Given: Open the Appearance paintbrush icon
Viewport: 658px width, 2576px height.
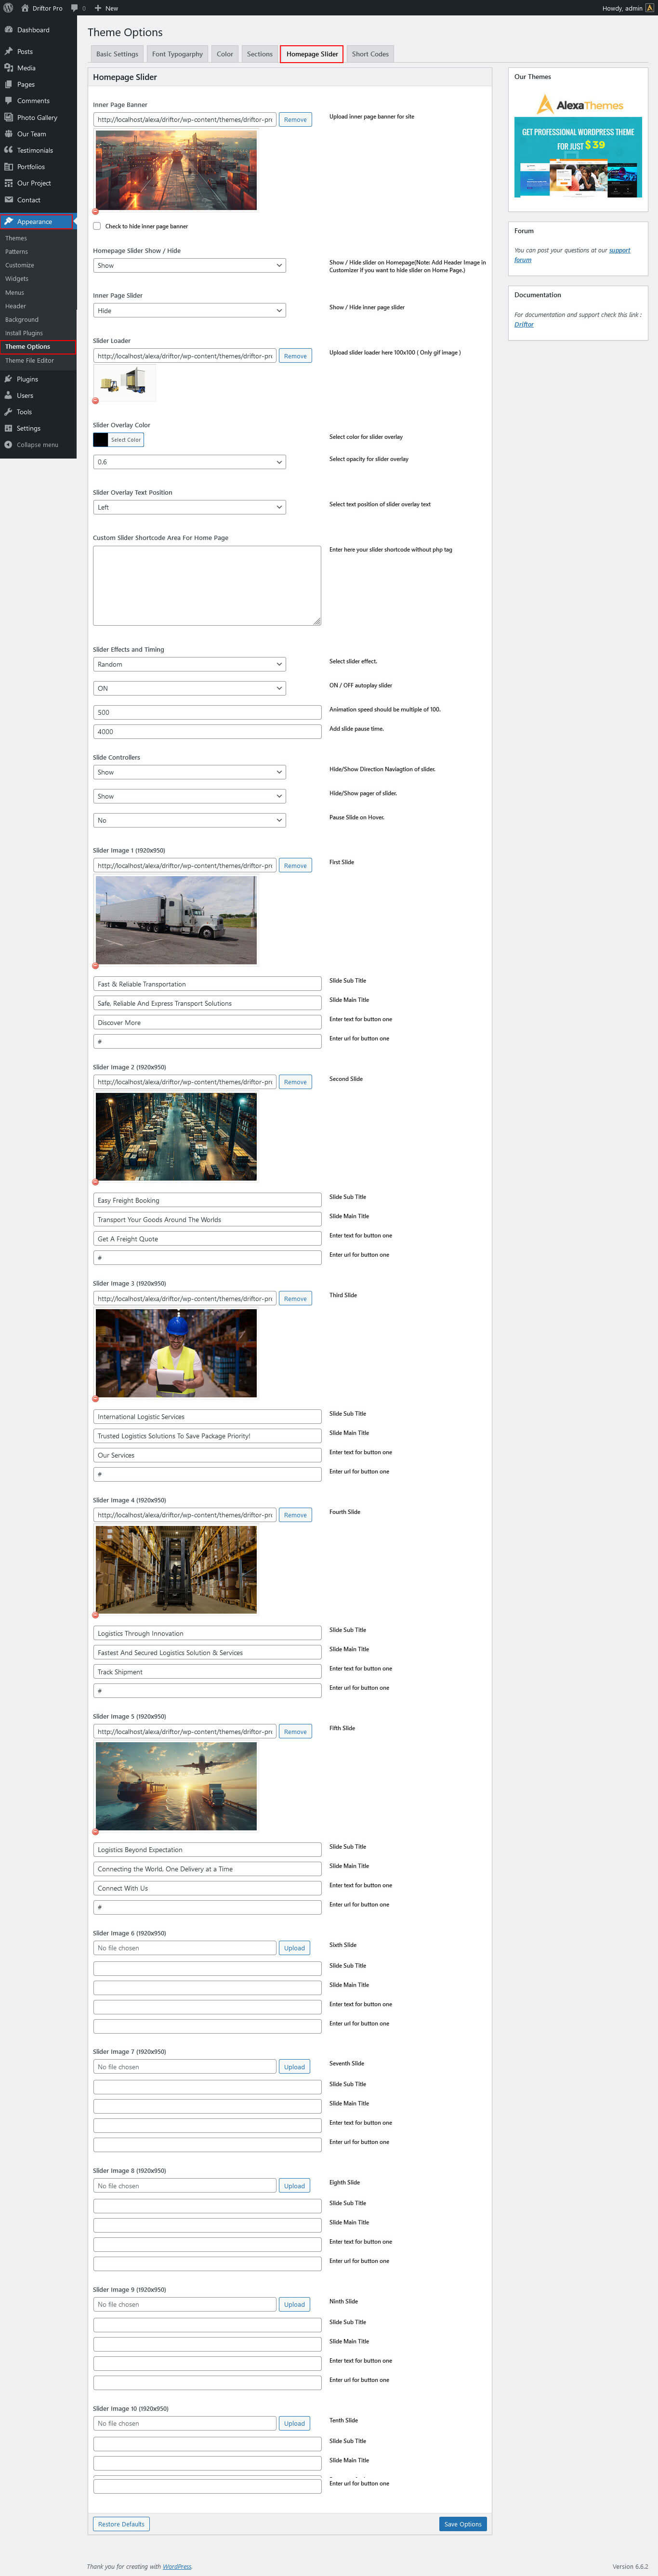Looking at the screenshot, I should click(x=9, y=222).
